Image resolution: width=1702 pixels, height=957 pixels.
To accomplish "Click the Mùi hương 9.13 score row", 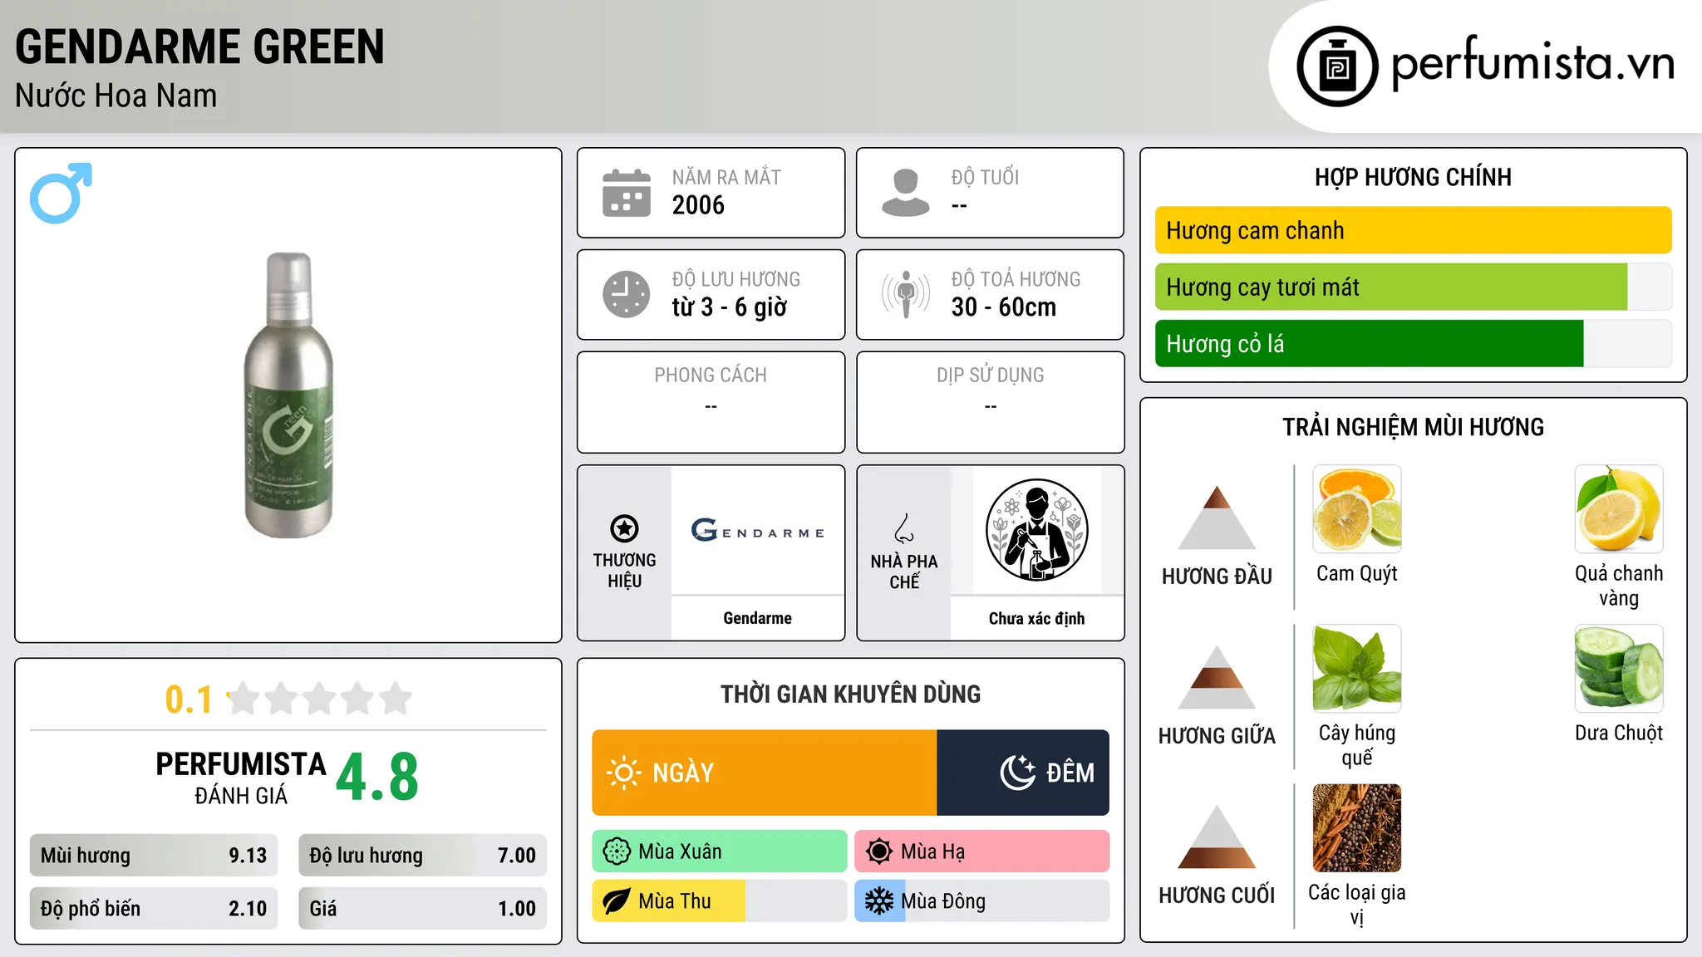I will click(x=154, y=855).
